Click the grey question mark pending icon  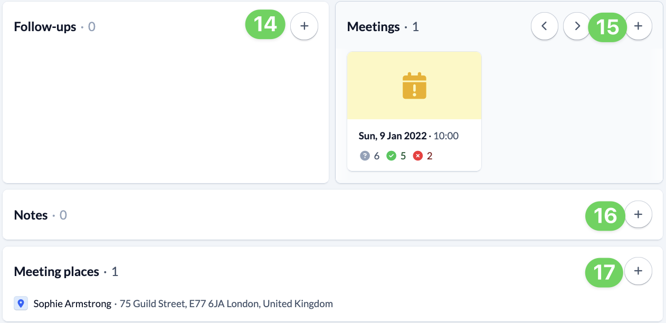(x=365, y=156)
